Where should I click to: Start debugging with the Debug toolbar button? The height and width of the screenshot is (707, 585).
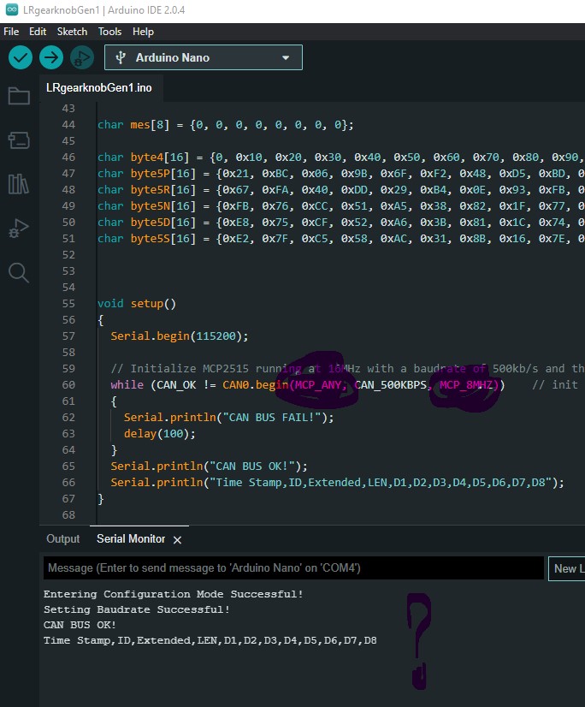tap(82, 57)
